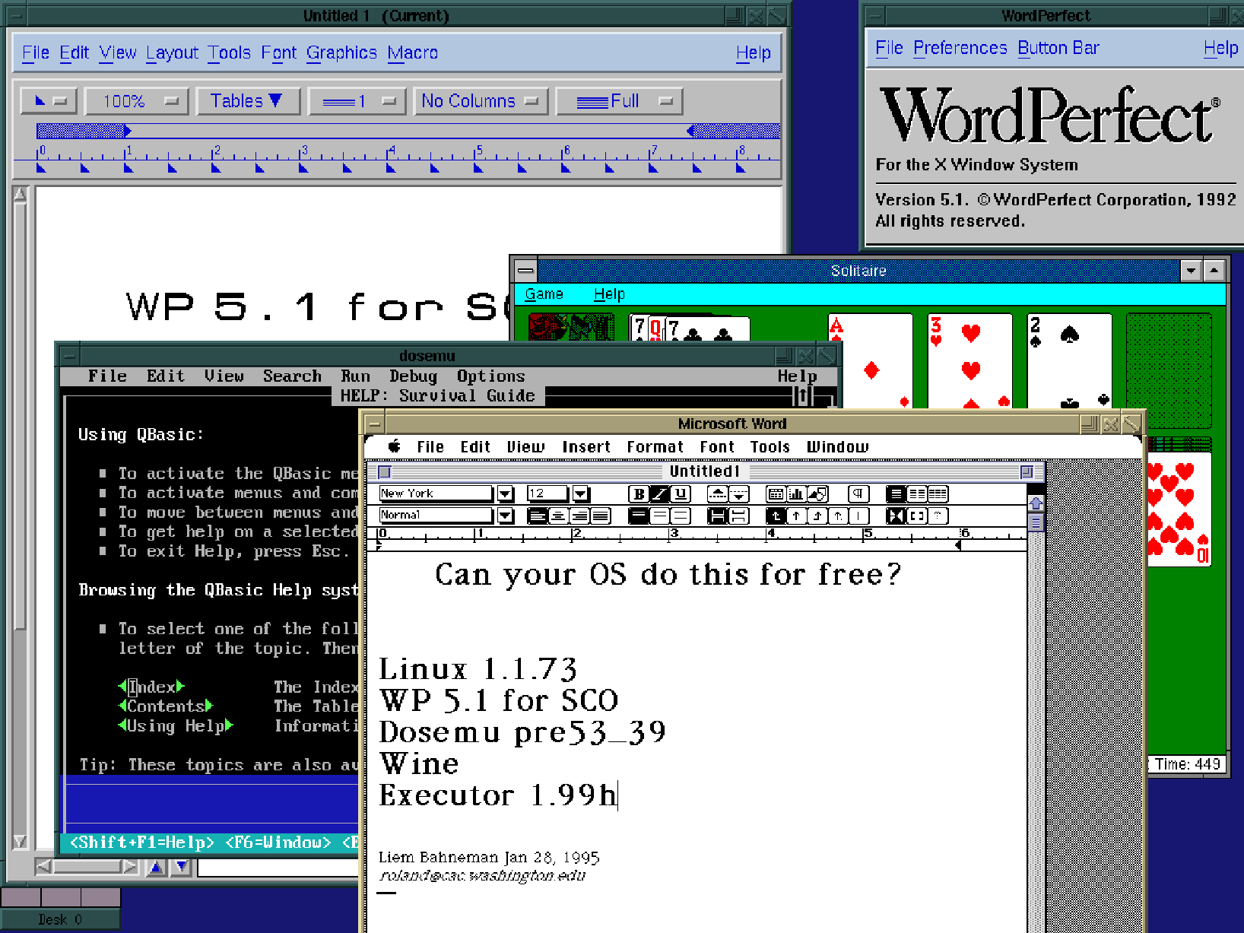The height and width of the screenshot is (933, 1244).
Task: Open the font size 12 dropdown arrow
Action: tap(581, 494)
